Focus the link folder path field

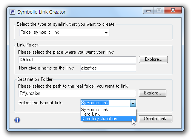tap(77, 60)
